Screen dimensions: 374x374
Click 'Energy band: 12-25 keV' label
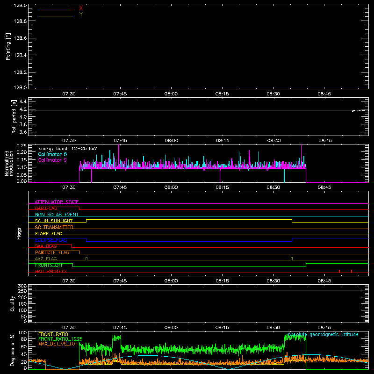coord(68,149)
